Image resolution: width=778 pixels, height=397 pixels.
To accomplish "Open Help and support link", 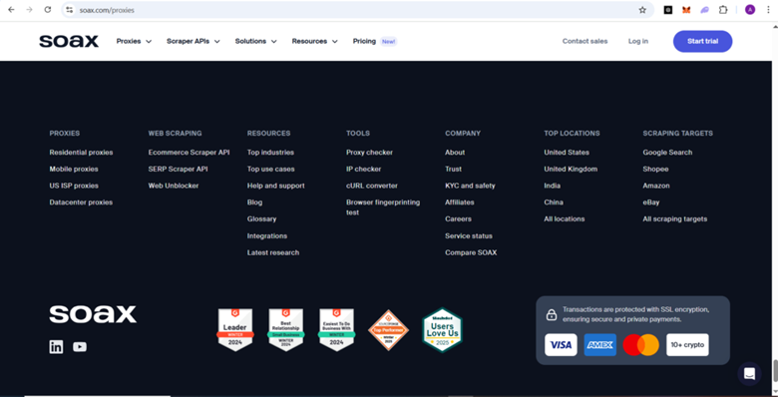I will coord(276,186).
